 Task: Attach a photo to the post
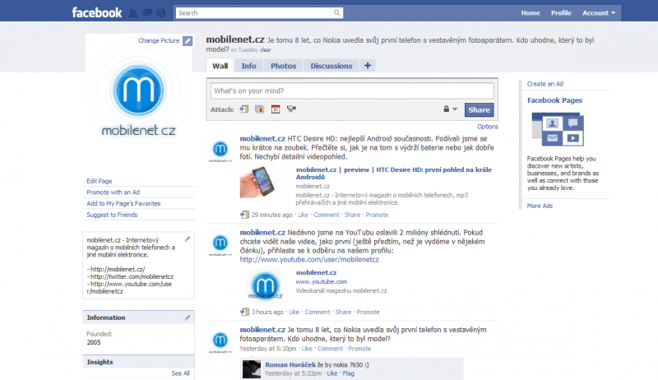coord(260,109)
